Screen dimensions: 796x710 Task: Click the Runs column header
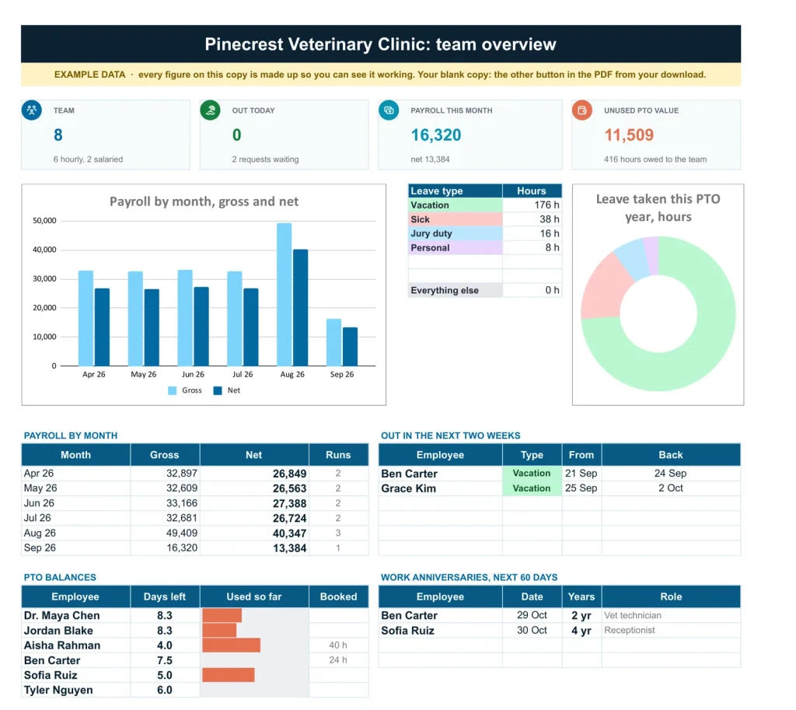click(x=339, y=455)
